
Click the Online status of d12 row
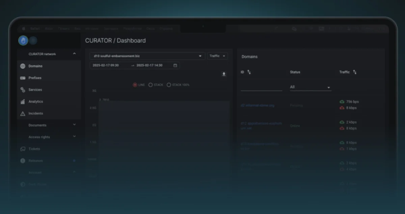(x=295, y=126)
